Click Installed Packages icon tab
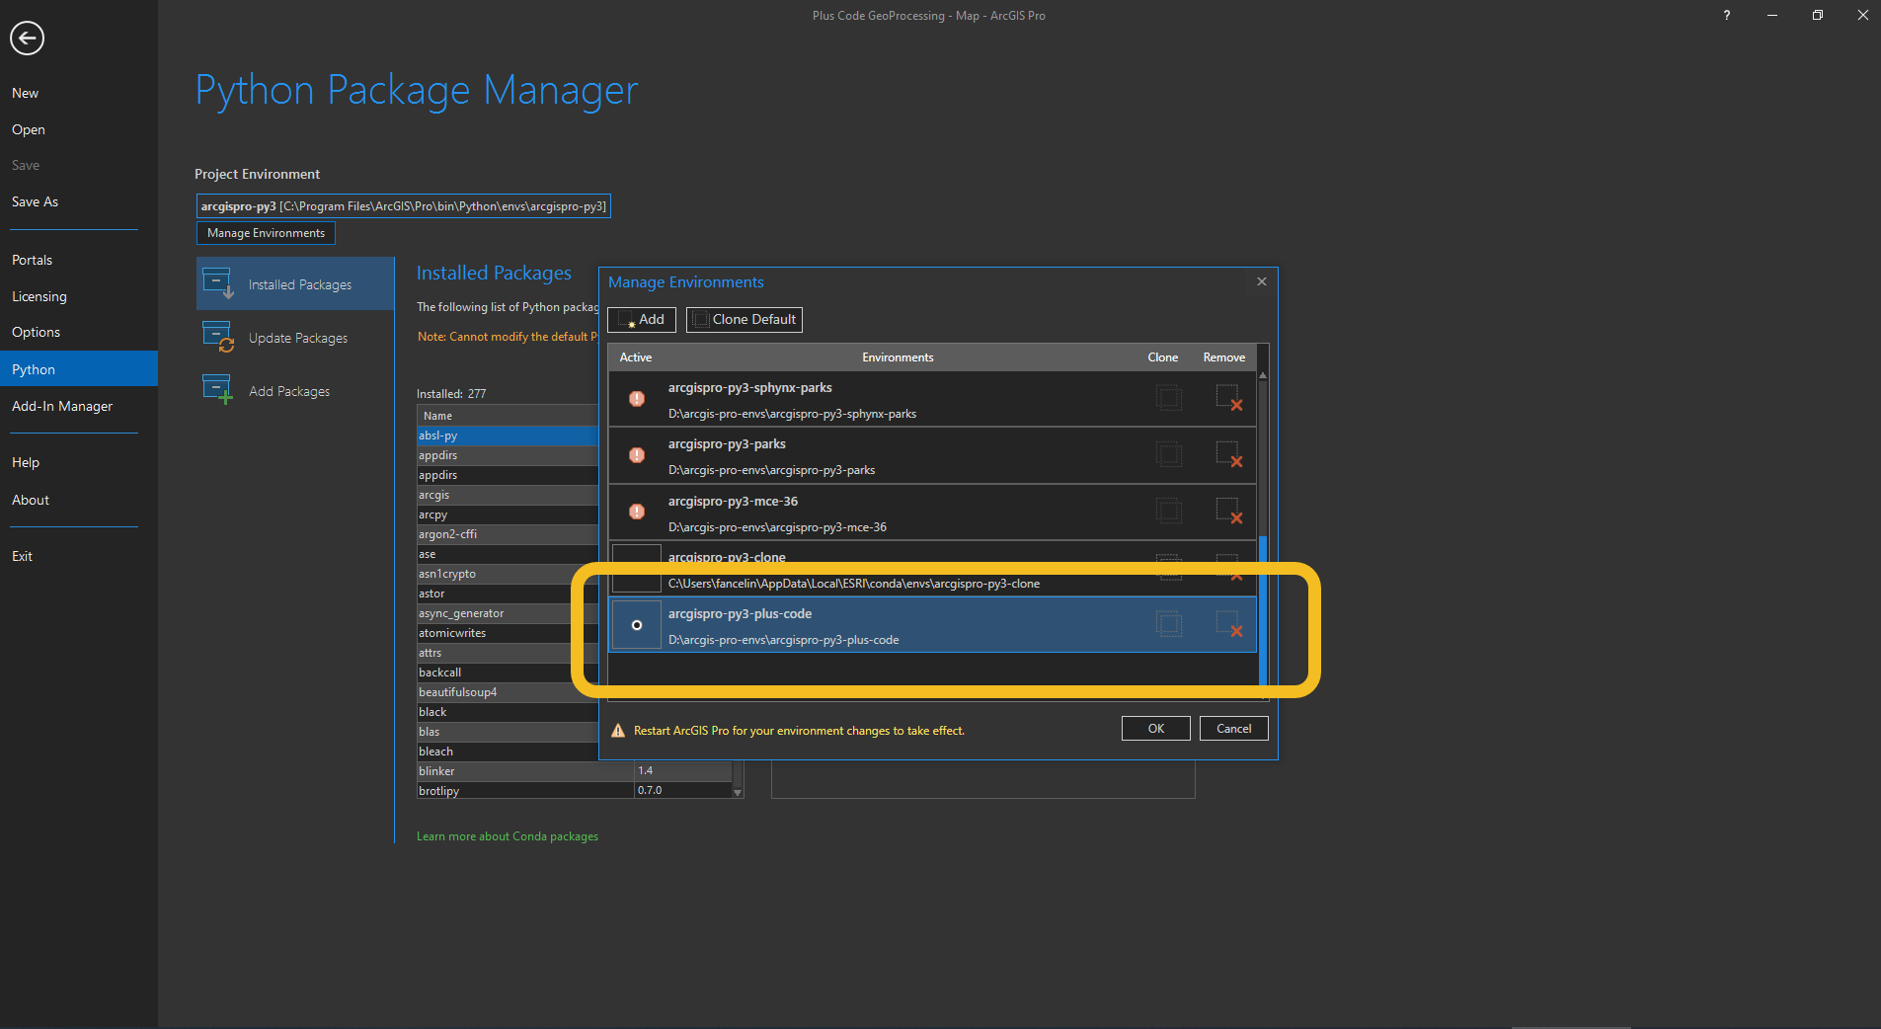The image size is (1881, 1029). (x=295, y=284)
